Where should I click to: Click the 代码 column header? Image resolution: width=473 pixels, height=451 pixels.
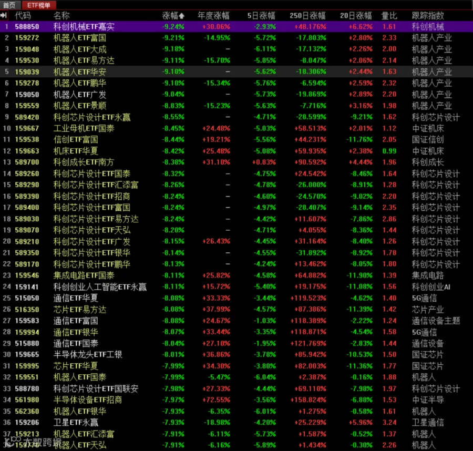(x=23, y=15)
